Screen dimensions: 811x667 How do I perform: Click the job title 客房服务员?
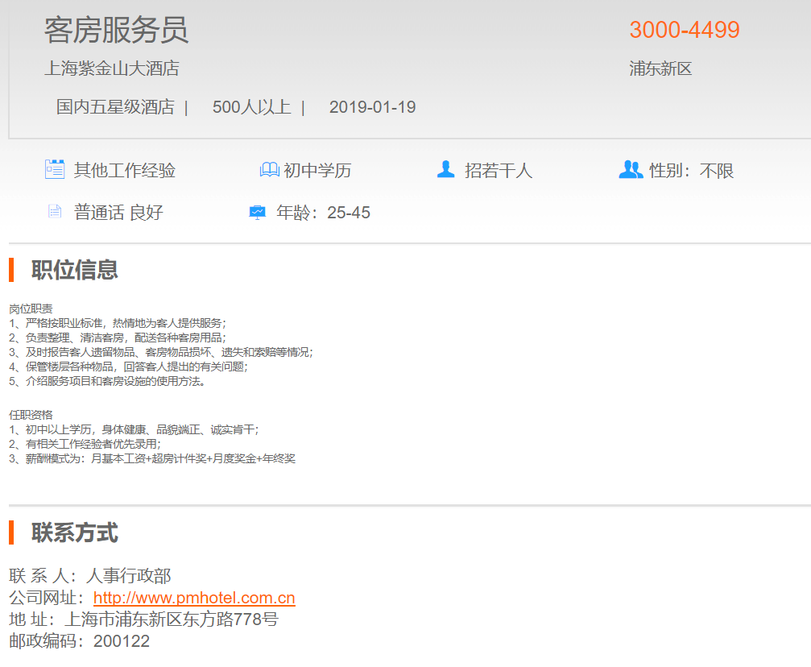coord(116,30)
